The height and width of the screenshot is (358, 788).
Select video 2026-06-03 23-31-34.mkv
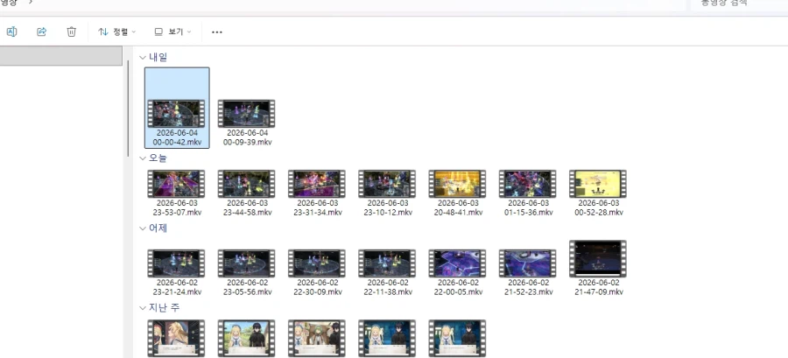(317, 193)
